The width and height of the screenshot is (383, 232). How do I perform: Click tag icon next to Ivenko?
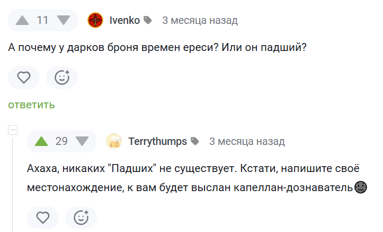tap(148, 21)
